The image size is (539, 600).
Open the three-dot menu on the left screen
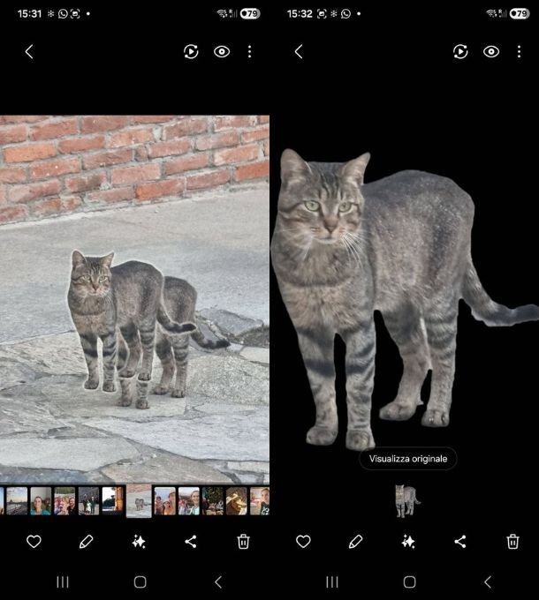point(250,52)
